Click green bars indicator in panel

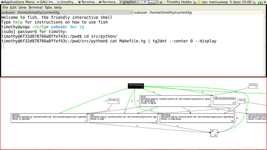pyautogui.click(x=260, y=2)
